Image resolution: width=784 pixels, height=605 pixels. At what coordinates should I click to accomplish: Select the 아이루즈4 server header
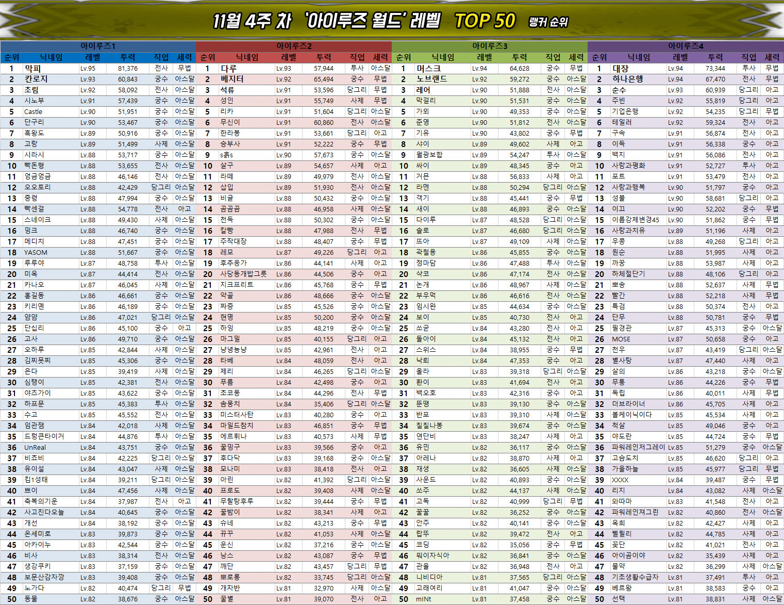click(686, 46)
